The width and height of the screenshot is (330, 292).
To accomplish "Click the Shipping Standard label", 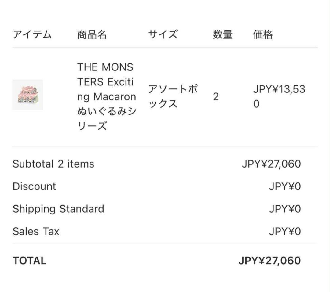I will coord(58,209).
